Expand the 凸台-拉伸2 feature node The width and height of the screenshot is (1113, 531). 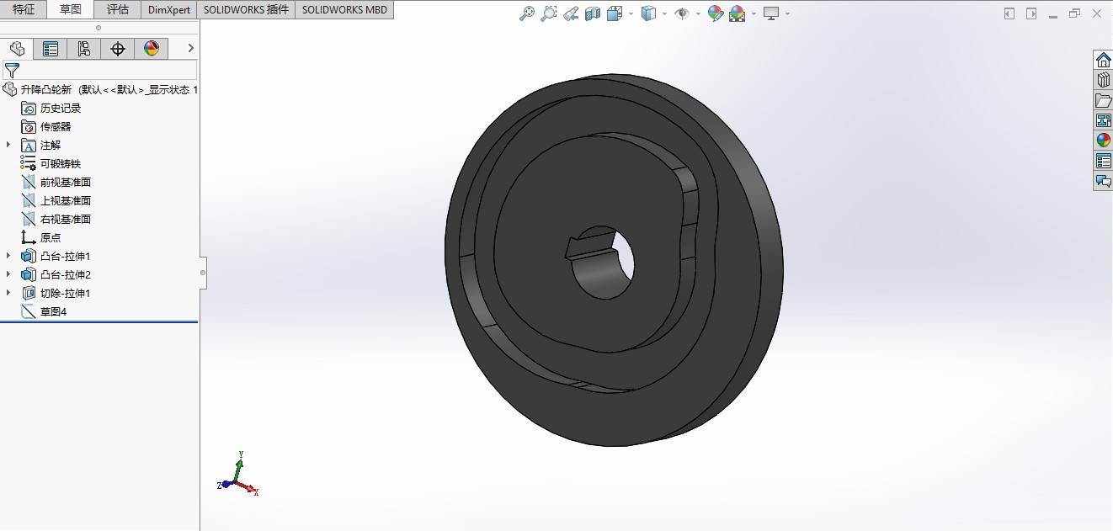(8, 274)
